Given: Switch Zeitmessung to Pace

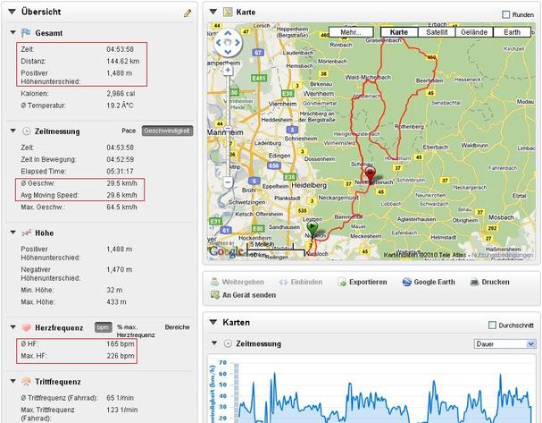Looking at the screenshot, I should (129, 131).
